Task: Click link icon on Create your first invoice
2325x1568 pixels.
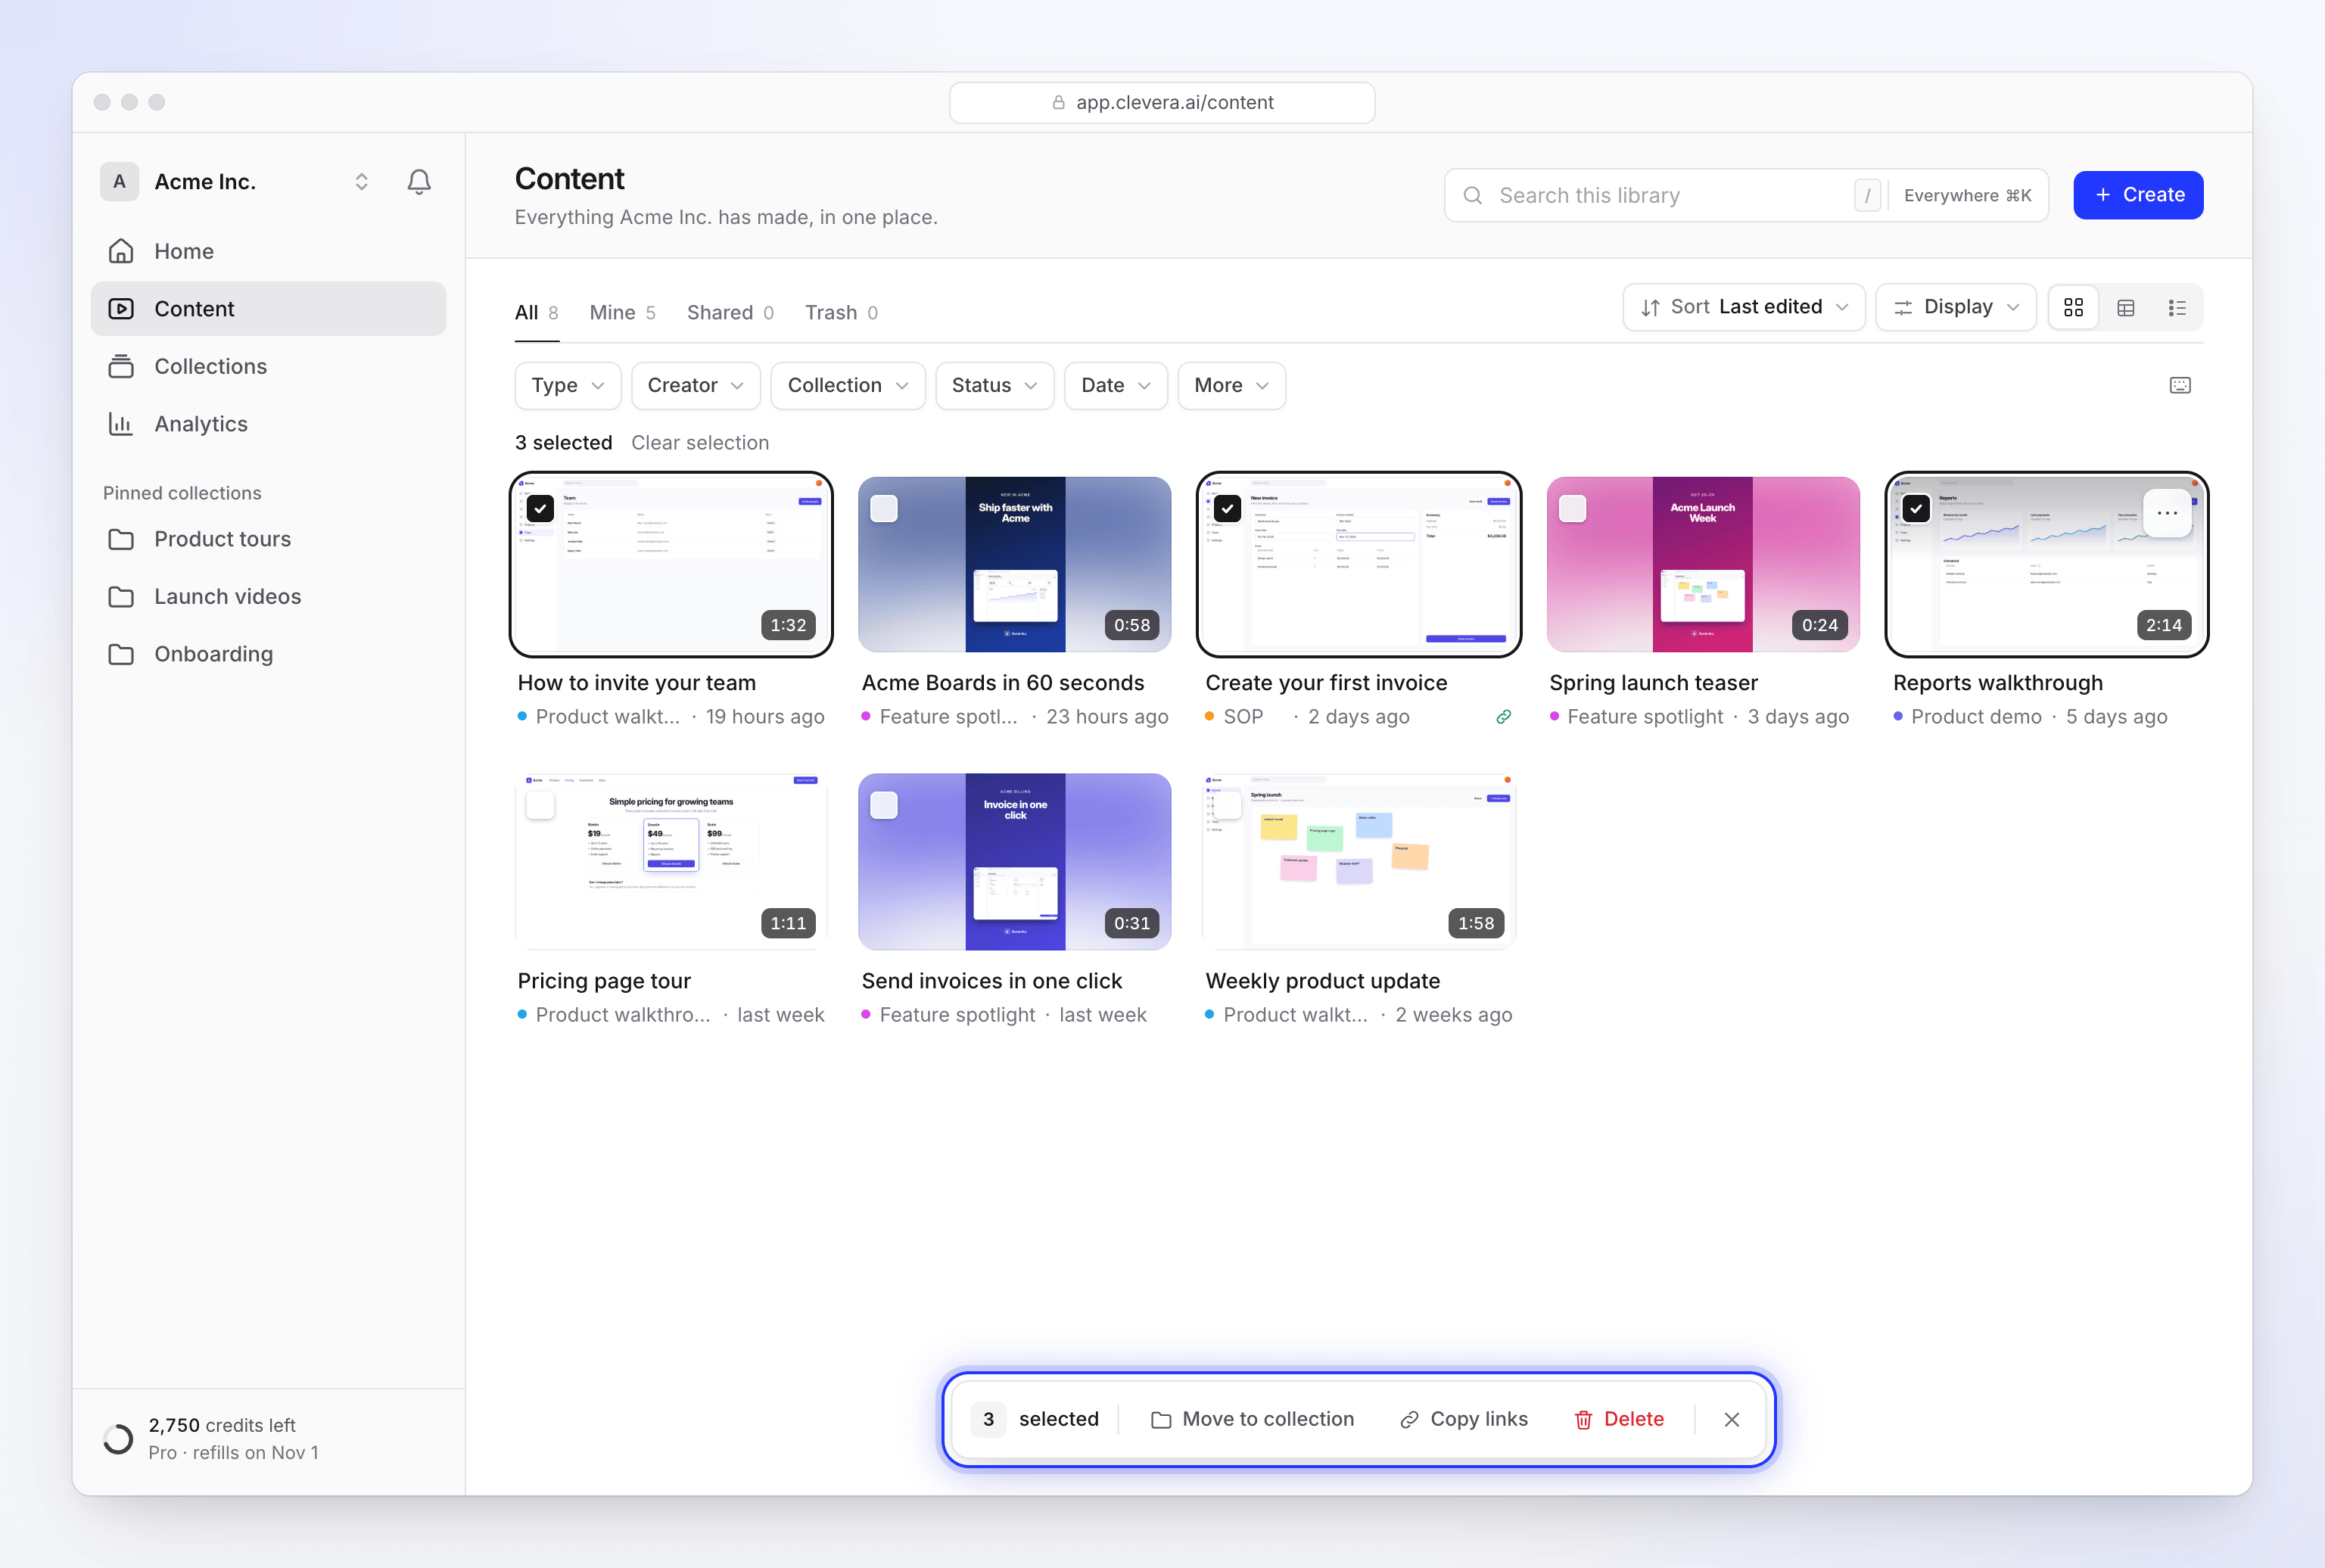Action: (x=1503, y=717)
